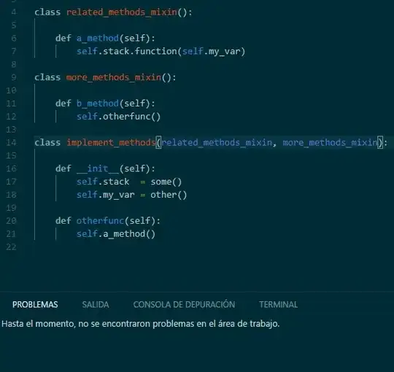Click line number 9 in the gutter
Image resolution: width=394 pixels, height=372 pixels.
pos(14,77)
